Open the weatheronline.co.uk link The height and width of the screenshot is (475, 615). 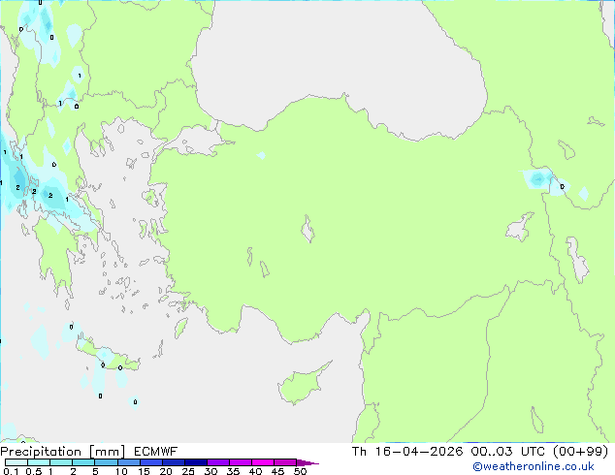tap(534, 466)
